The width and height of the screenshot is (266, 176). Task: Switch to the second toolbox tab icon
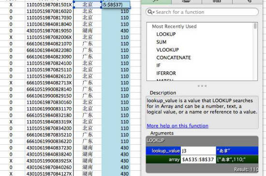click(187, 1)
